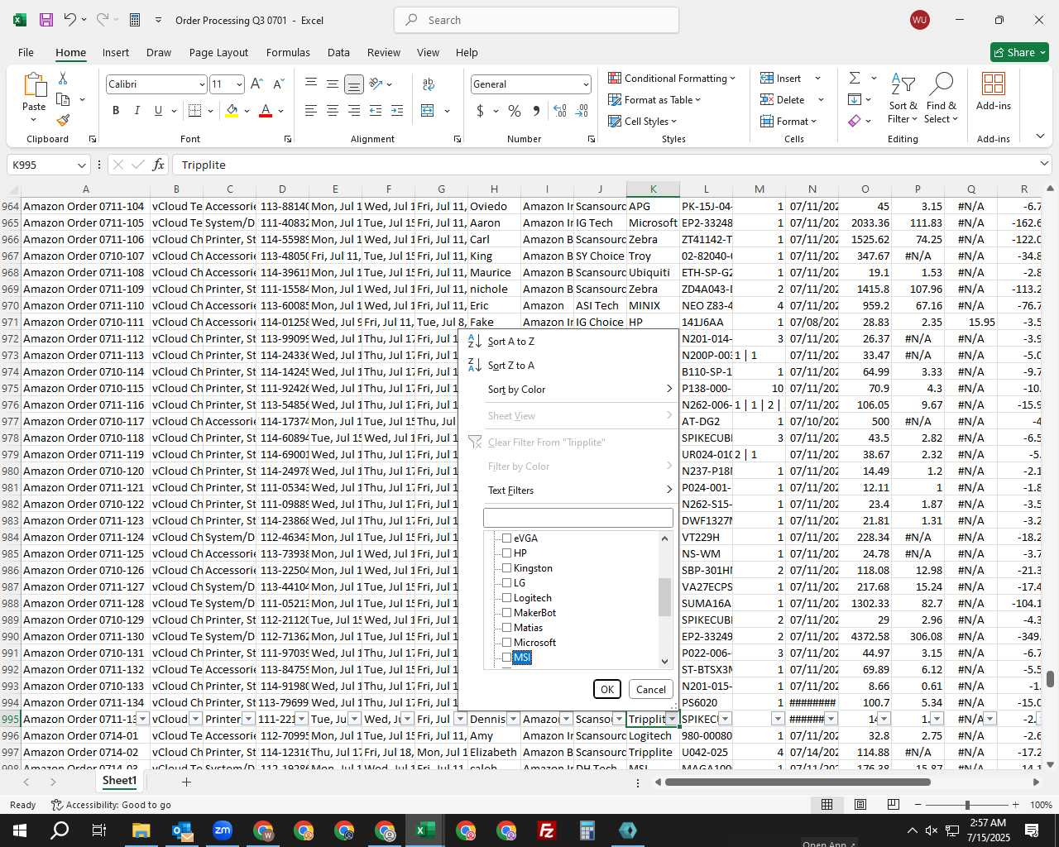Apply Percent Style number format

coord(515,110)
